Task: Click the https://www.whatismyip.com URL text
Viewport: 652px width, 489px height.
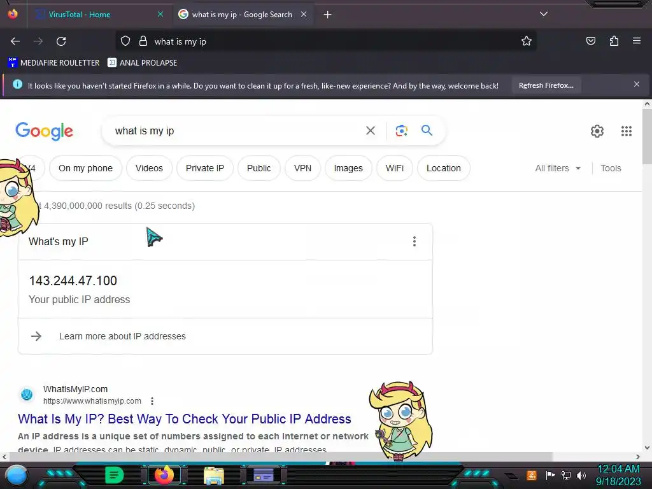Action: coord(92,401)
